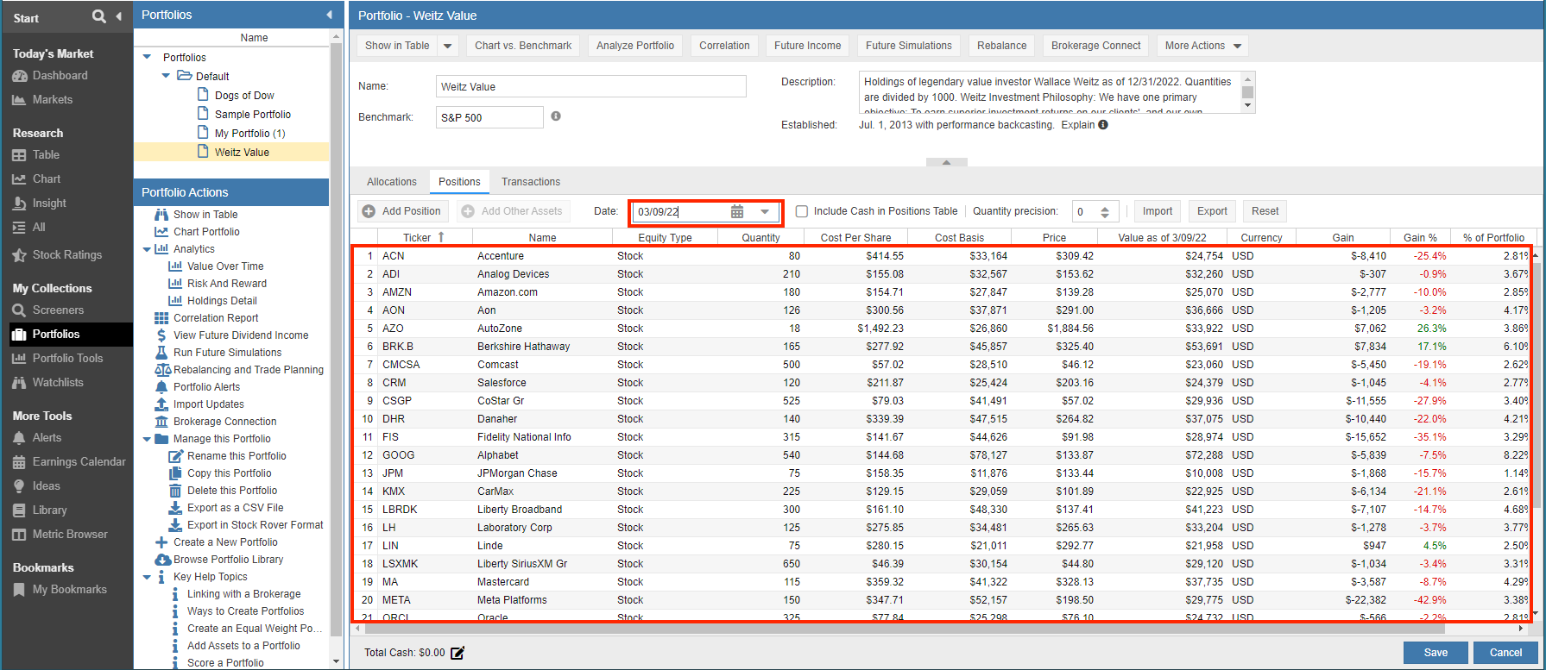Click Analyze Portfolio toolbar button

pyautogui.click(x=635, y=46)
